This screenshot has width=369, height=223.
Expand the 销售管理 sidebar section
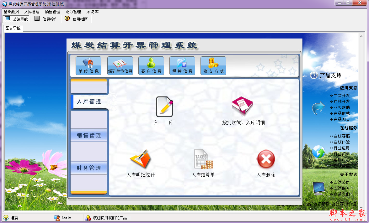click(89, 135)
